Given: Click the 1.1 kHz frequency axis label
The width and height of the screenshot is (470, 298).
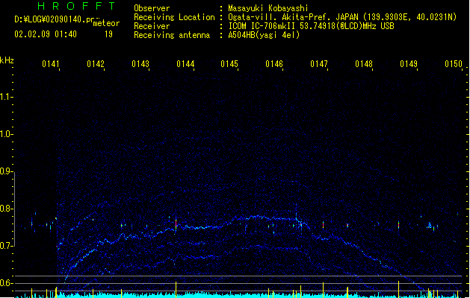Looking at the screenshot, I should tap(6, 97).
